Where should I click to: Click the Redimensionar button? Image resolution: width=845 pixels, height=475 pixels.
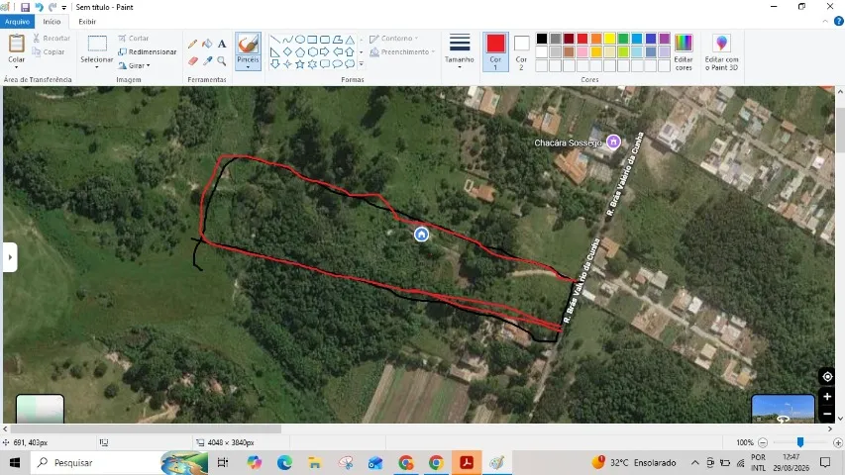148,51
